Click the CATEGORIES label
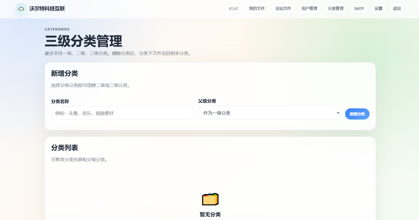 pos(57,29)
